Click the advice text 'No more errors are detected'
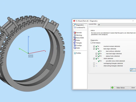This screenshot has width=136, height=102. 100,33
